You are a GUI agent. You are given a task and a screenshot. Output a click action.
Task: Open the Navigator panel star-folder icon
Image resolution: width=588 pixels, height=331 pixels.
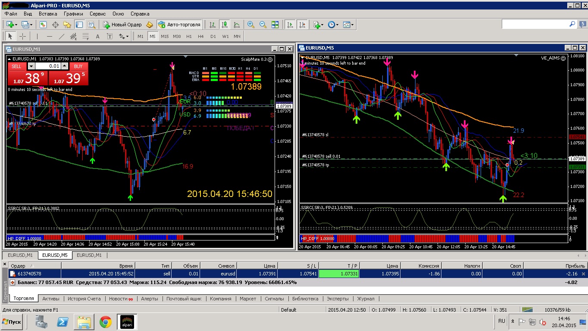coord(67,25)
